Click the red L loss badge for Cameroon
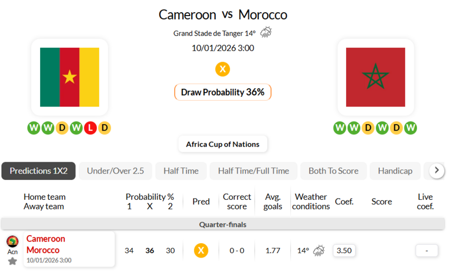450x272 pixels. pos(90,128)
